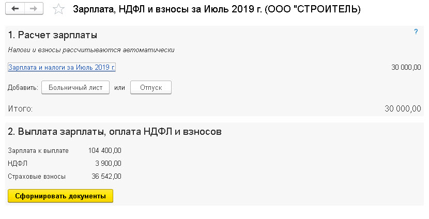429x219 pixels.
Task: Click the heading 1. Расчет зарплаты
Action: click(53, 35)
